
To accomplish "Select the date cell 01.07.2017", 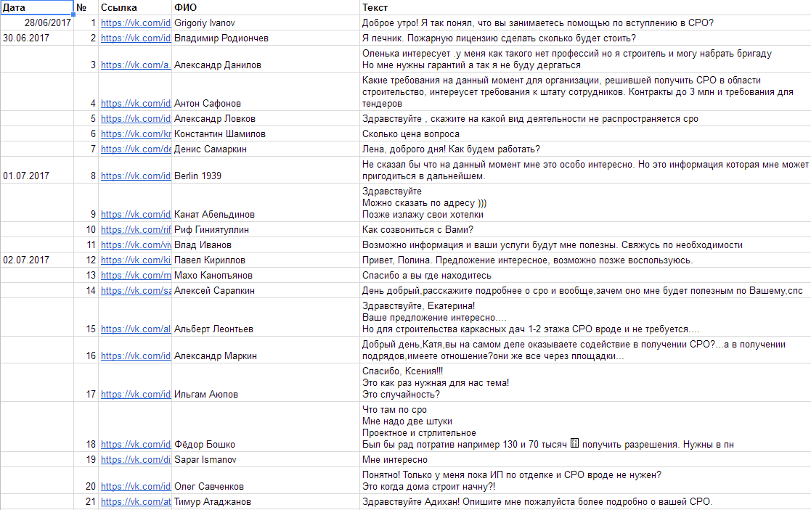I will click(37, 170).
